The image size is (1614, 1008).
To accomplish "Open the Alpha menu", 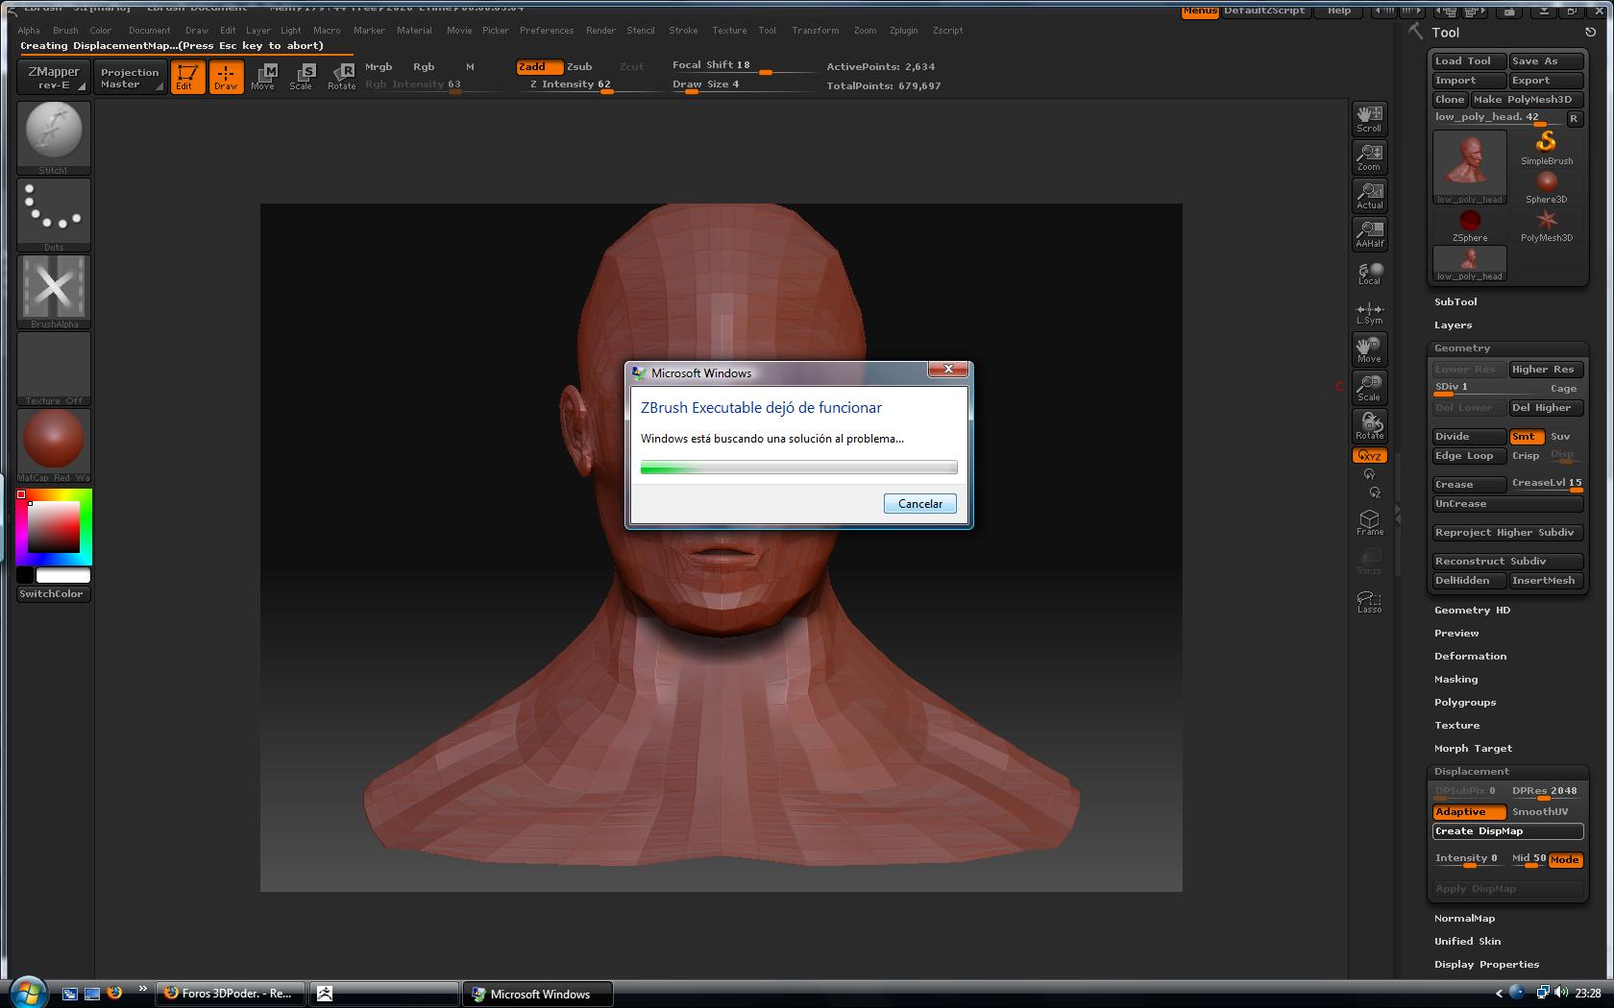I will (29, 31).
